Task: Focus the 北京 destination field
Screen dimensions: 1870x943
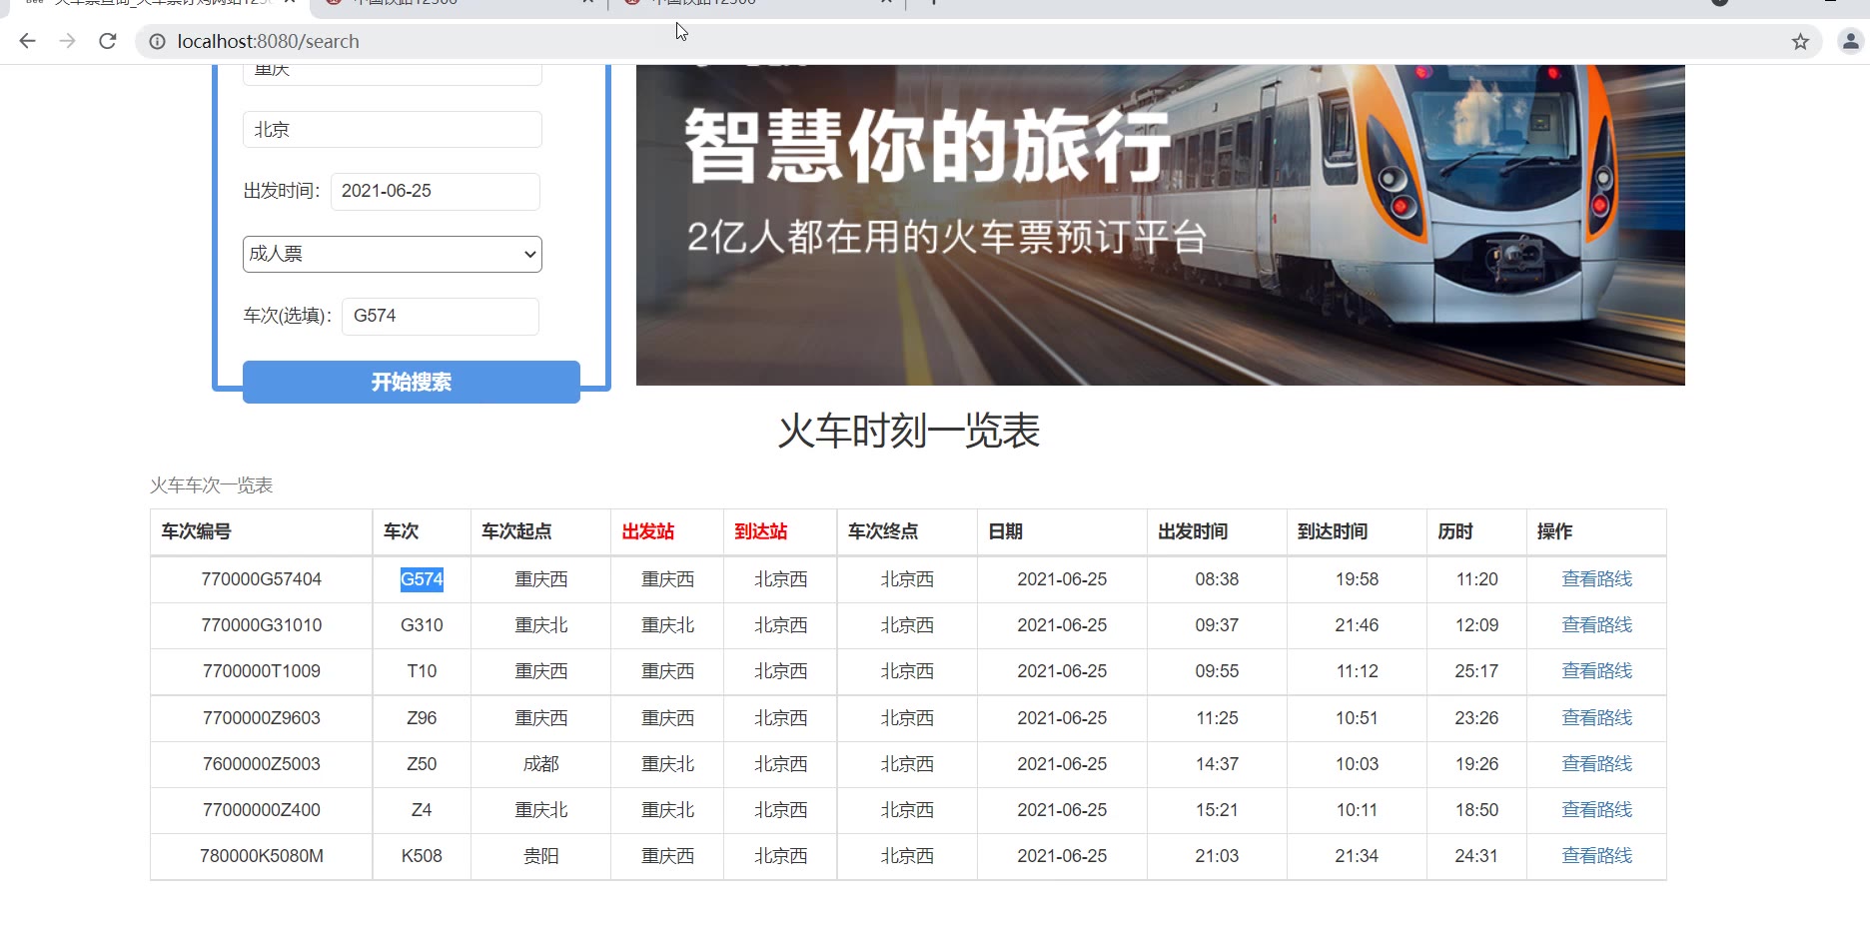Action: (393, 130)
